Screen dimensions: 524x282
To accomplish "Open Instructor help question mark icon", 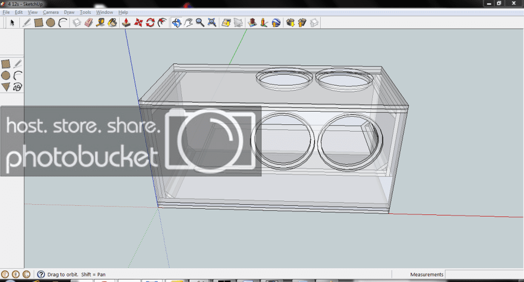I will pyautogui.click(x=41, y=274).
